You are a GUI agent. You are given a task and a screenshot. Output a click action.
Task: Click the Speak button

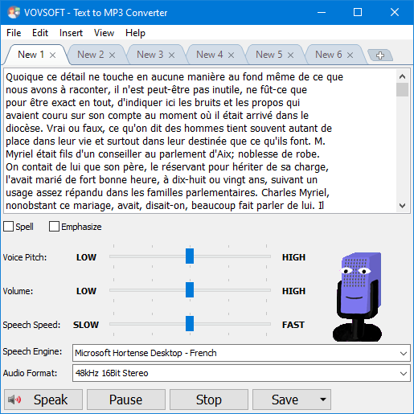point(43,400)
